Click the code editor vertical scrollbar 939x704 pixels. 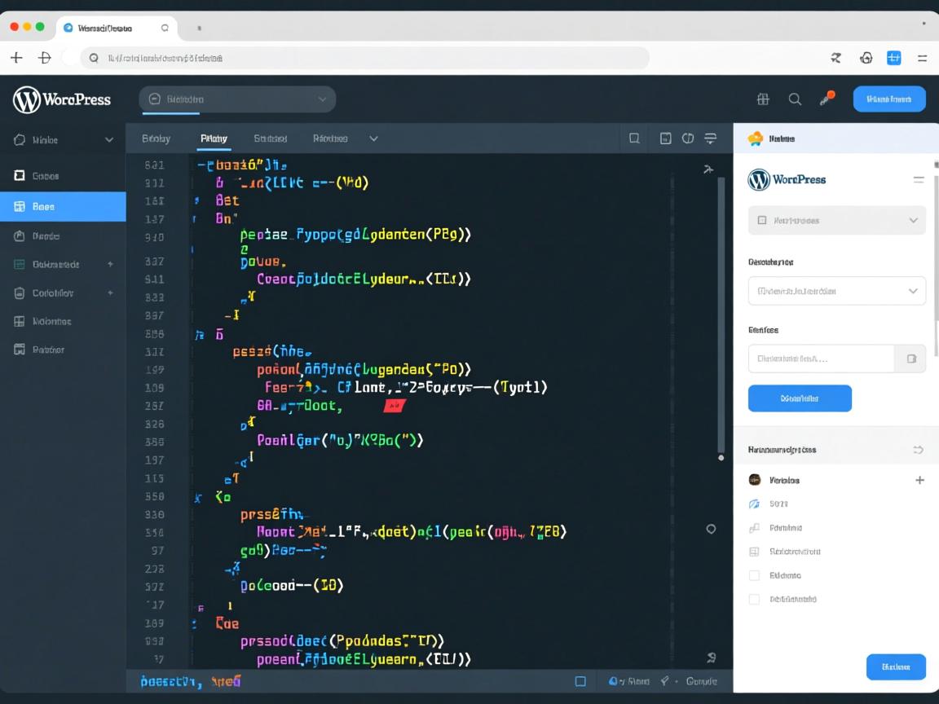(x=721, y=314)
